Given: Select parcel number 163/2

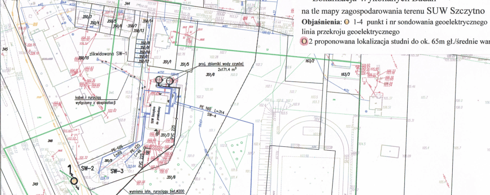Looking at the screenshot, I should 309,61.
